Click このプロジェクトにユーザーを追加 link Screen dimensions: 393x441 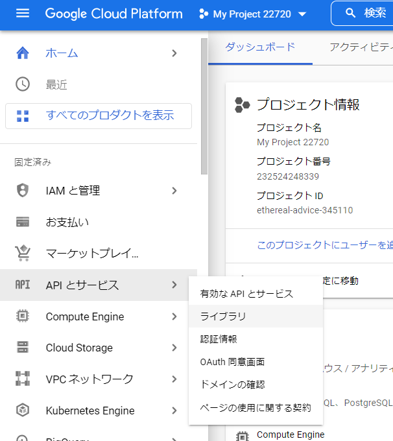pyautogui.click(x=325, y=245)
